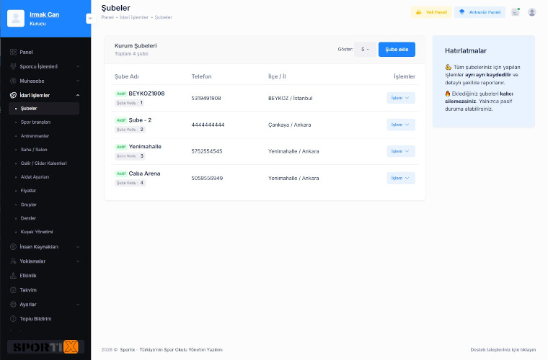Screen dimensions: 548x360
Task: Click the Etkinlik chart icon
Action: (13, 276)
